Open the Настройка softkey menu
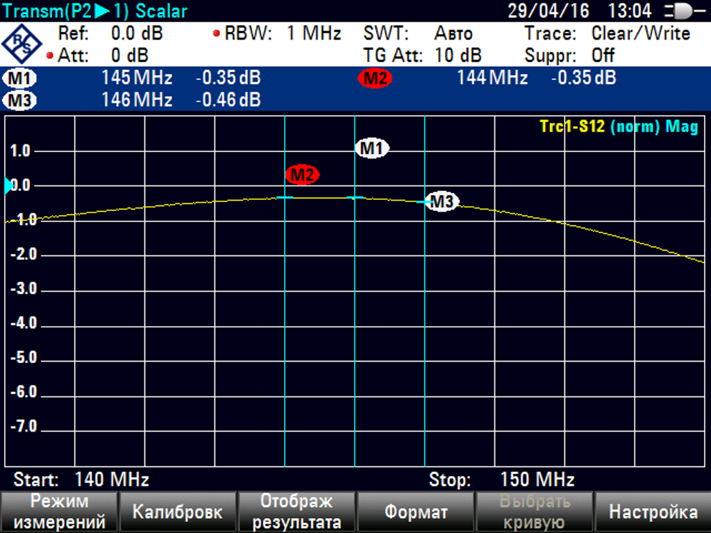This screenshot has width=711, height=533. click(x=653, y=511)
